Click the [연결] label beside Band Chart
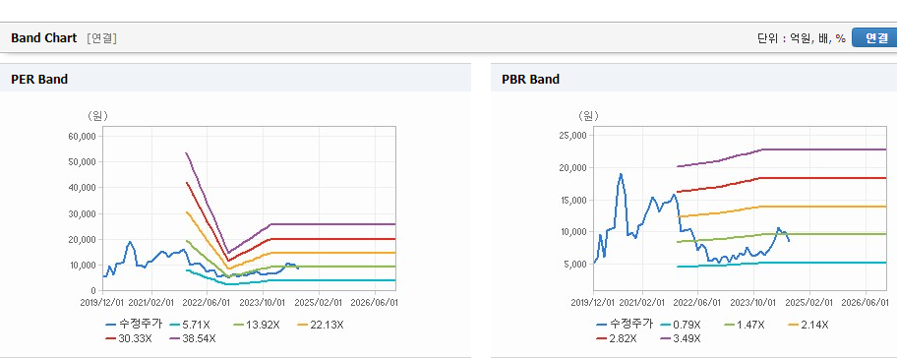The height and width of the screenshot is (358, 897). (102, 38)
